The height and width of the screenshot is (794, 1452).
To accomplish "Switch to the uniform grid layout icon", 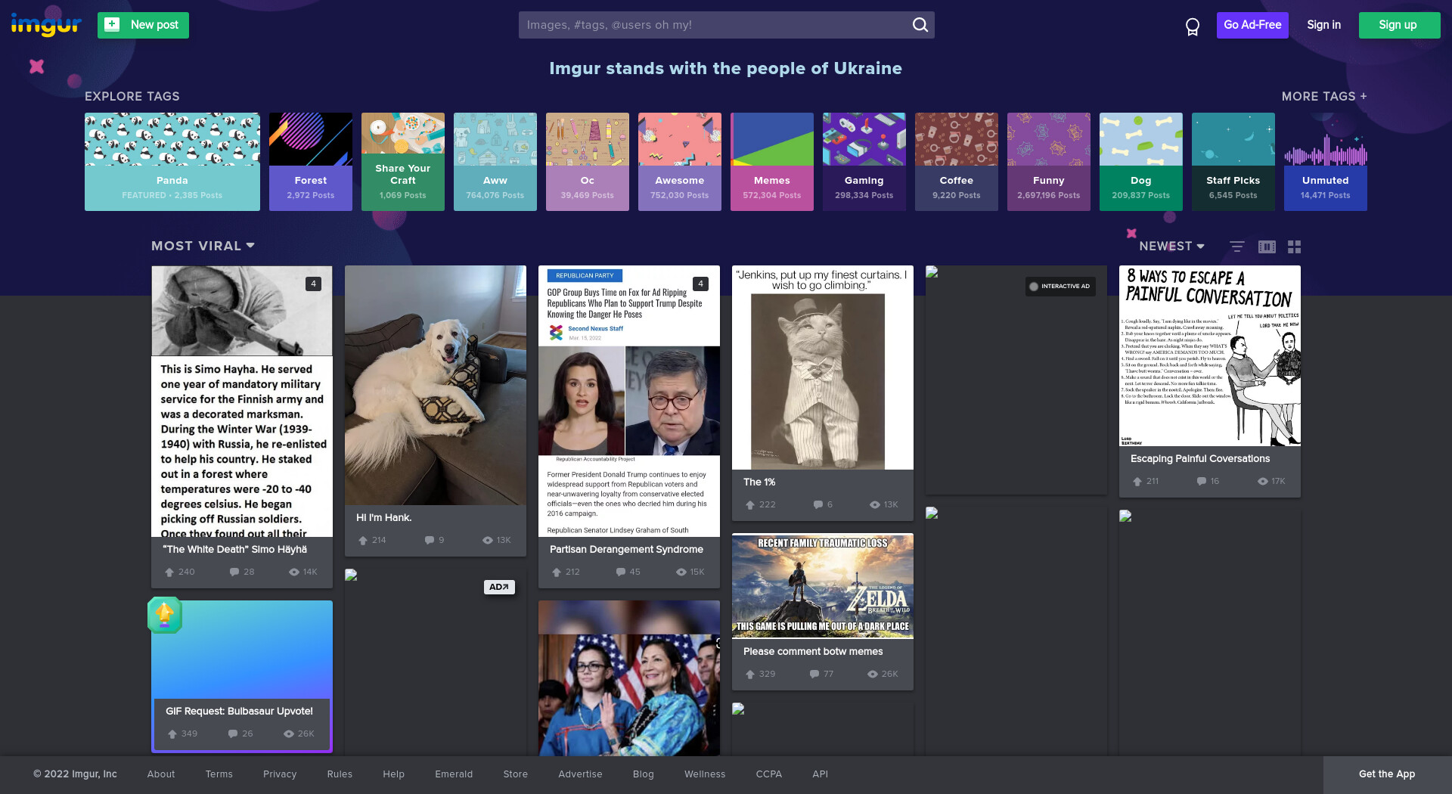I will [1295, 247].
